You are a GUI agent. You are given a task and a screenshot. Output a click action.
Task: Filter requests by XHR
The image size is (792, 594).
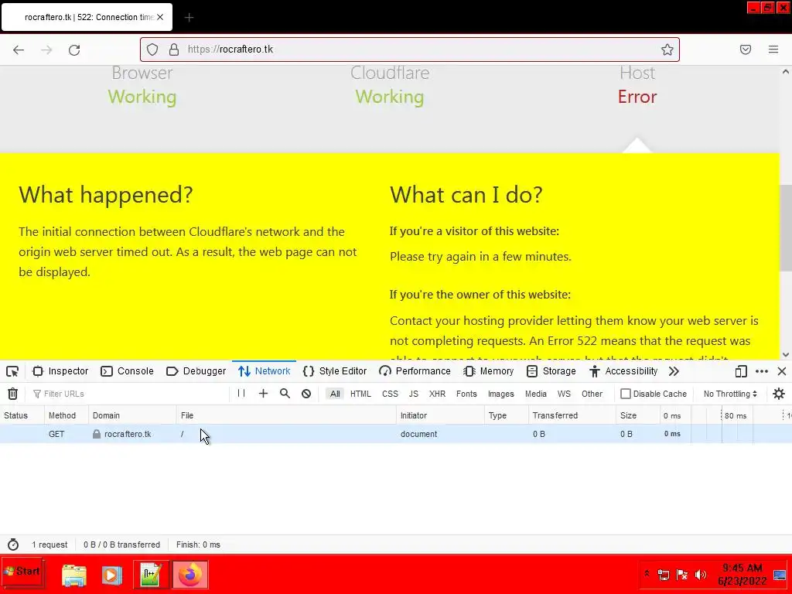pyautogui.click(x=438, y=394)
